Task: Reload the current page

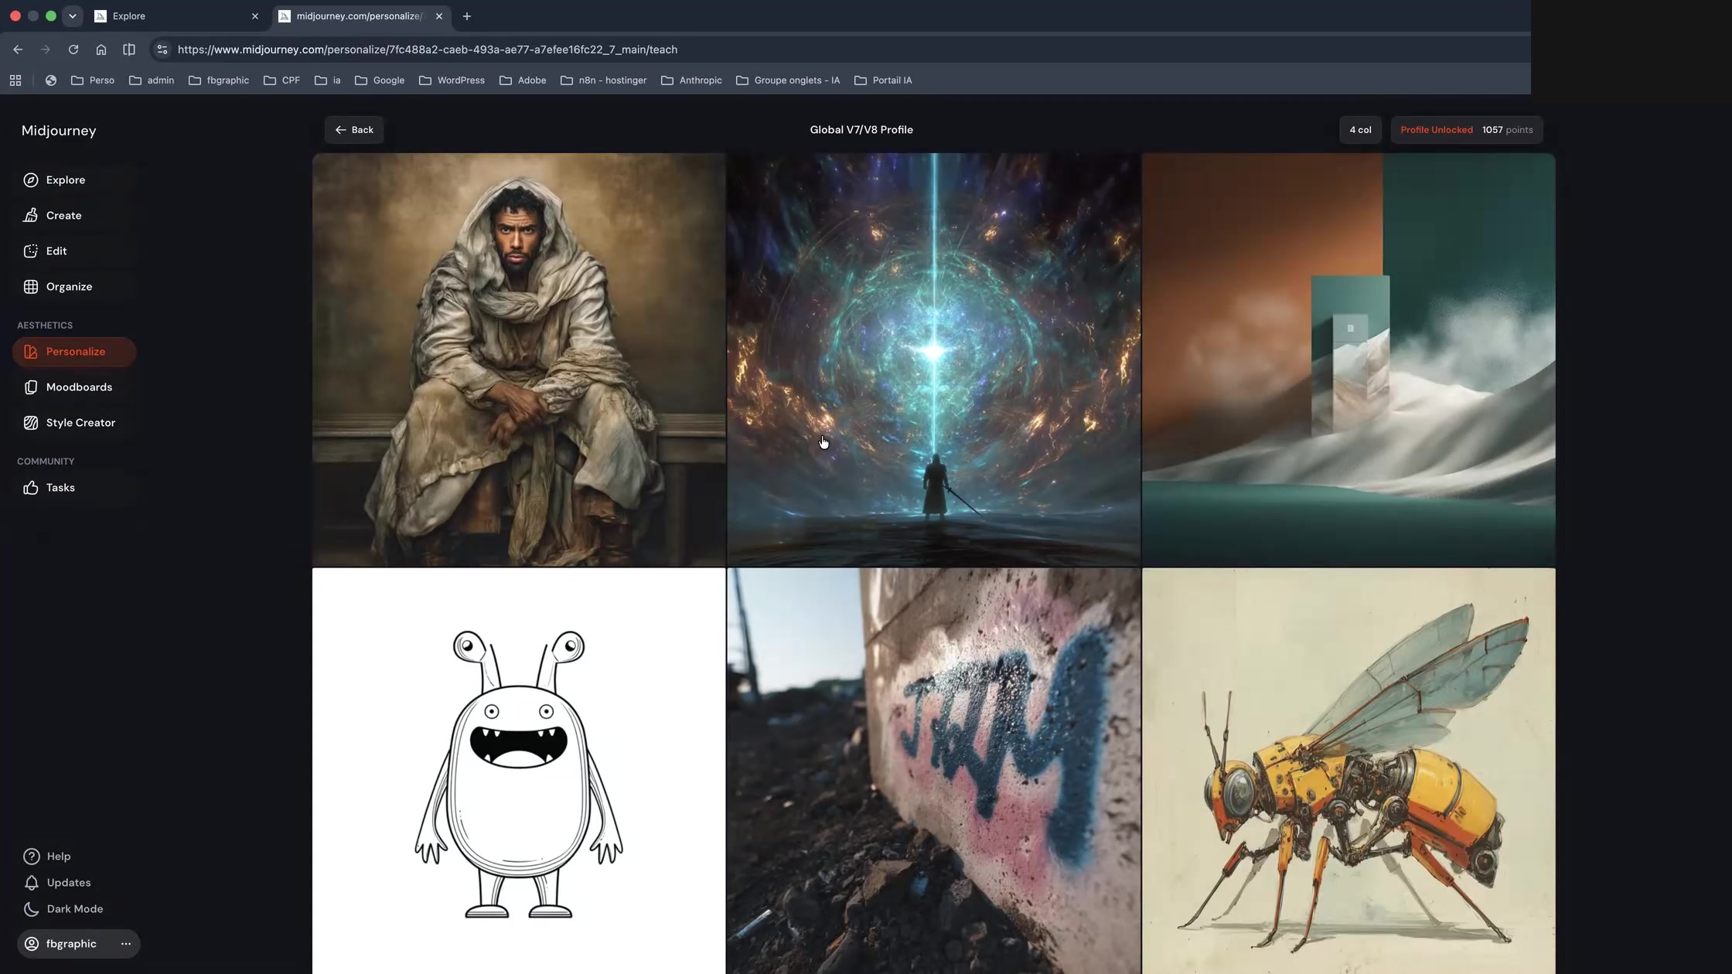Action: tap(73, 49)
